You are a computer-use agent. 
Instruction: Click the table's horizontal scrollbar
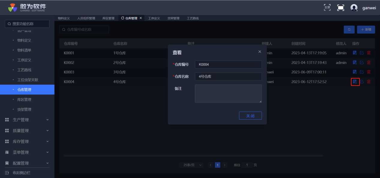click(x=193, y=156)
